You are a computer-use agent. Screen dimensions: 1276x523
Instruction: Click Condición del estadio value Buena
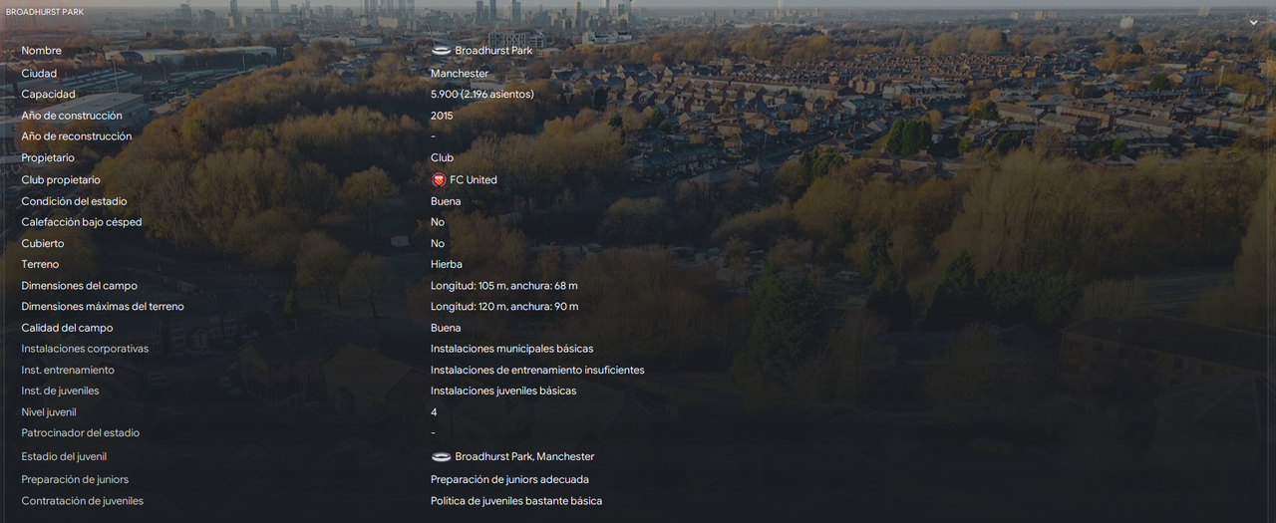[x=446, y=201]
